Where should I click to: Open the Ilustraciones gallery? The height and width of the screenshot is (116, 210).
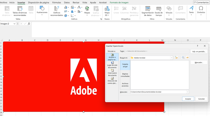tap(42, 11)
